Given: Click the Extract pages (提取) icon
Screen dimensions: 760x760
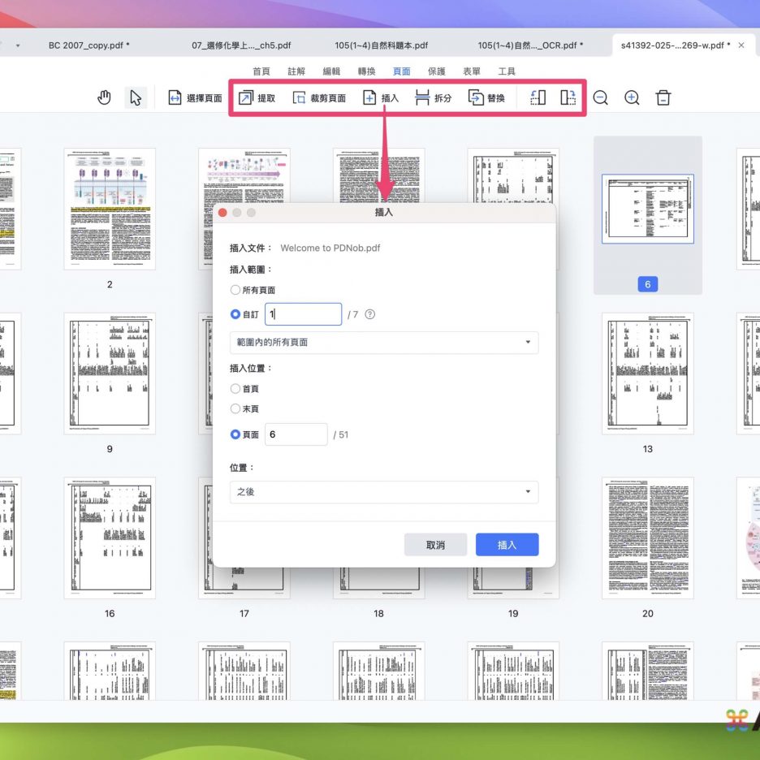Looking at the screenshot, I should click(246, 98).
